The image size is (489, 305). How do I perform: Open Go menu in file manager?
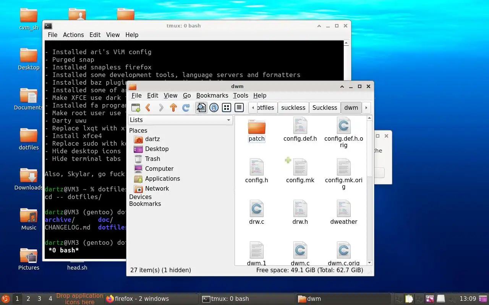187,95
